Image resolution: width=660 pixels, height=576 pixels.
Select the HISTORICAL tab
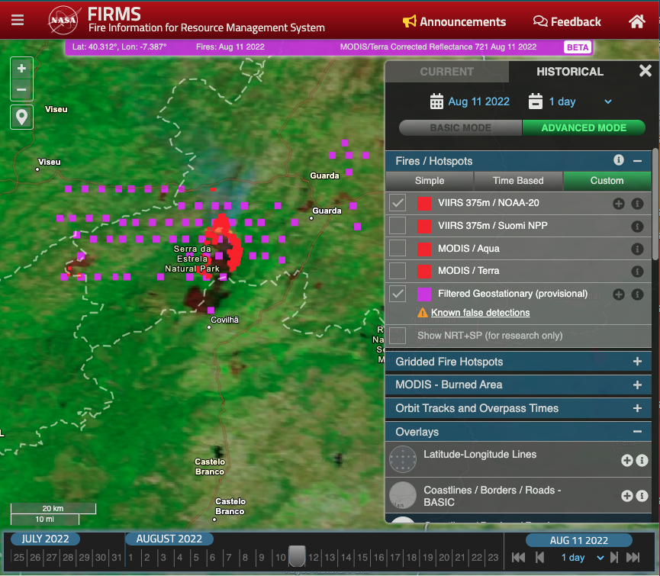569,72
